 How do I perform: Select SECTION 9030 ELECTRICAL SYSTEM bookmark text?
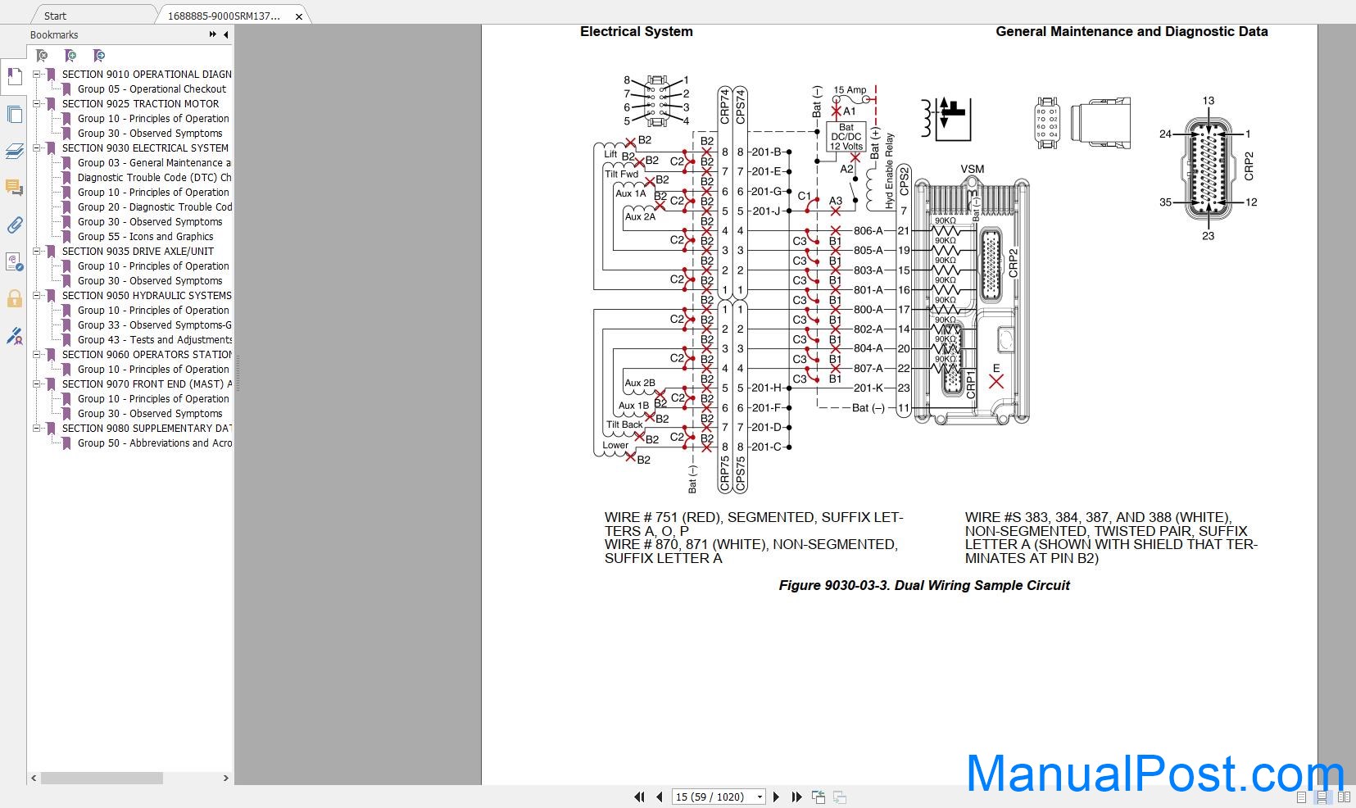(x=145, y=148)
